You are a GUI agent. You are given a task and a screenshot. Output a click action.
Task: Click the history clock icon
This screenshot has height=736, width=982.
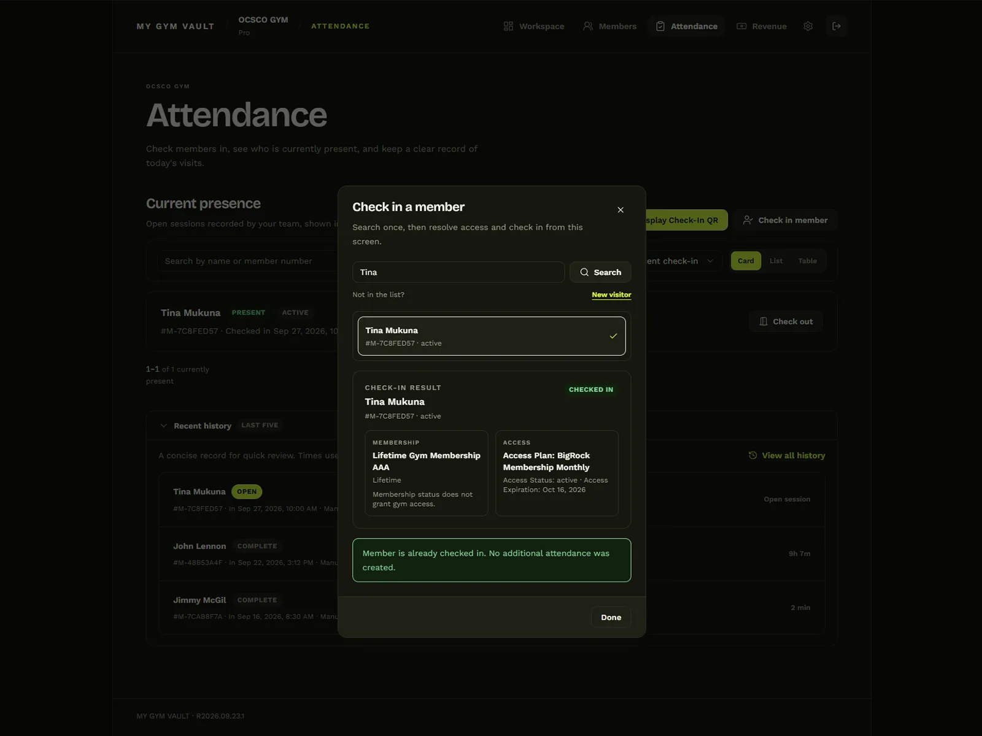click(753, 455)
